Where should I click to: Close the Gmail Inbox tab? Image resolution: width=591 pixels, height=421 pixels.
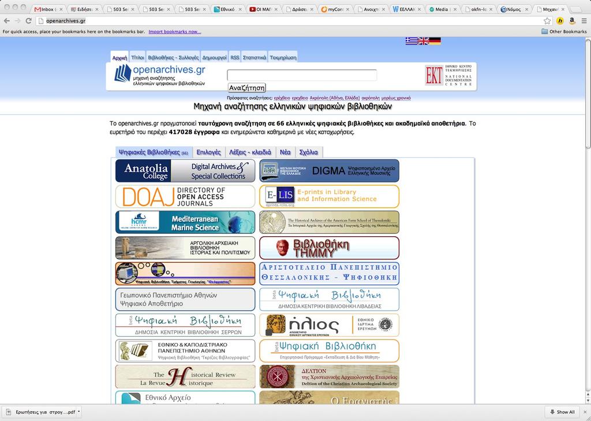pos(61,9)
